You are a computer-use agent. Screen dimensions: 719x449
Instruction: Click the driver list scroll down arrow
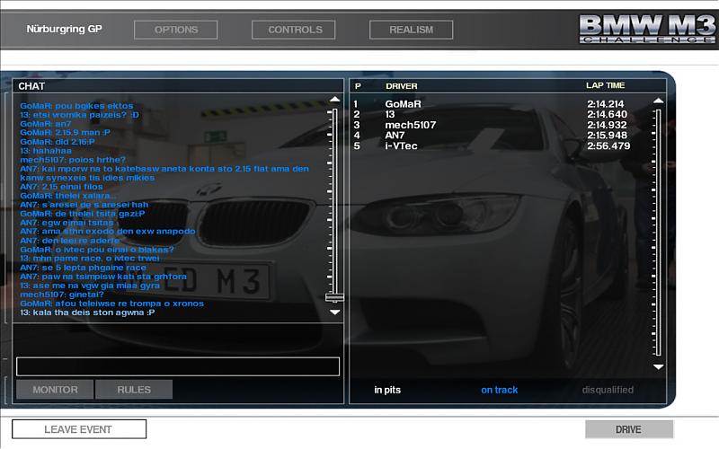pos(659,366)
